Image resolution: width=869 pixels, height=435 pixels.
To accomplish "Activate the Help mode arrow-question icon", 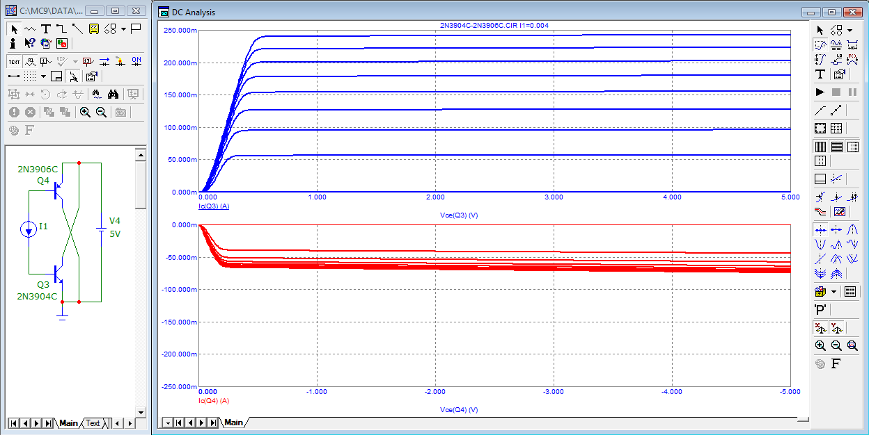I will coord(29,43).
